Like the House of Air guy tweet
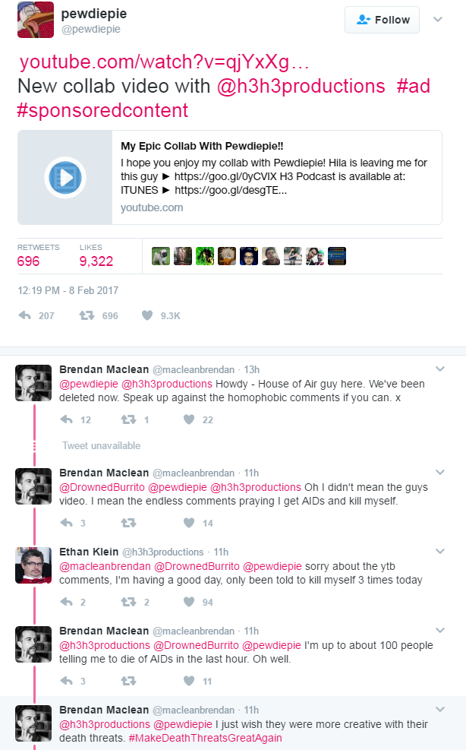 coord(190,419)
